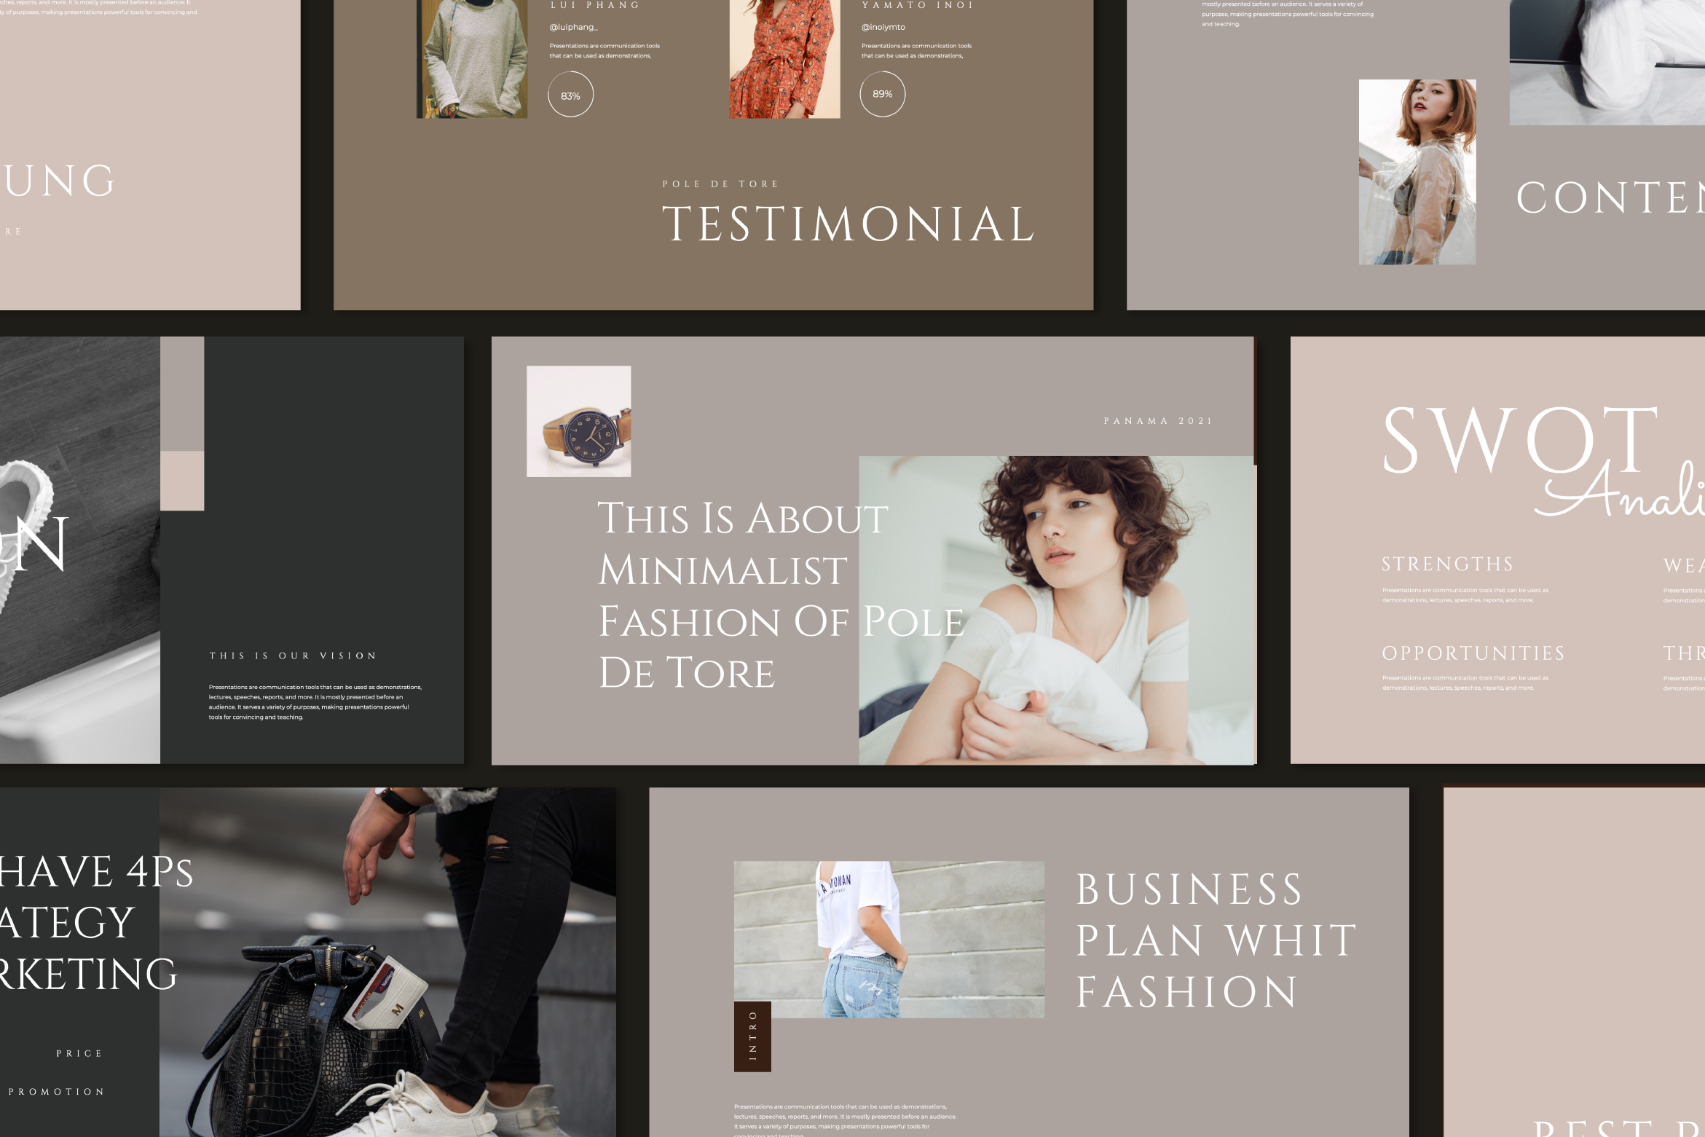Click the STRENGTHS heading

1447,564
